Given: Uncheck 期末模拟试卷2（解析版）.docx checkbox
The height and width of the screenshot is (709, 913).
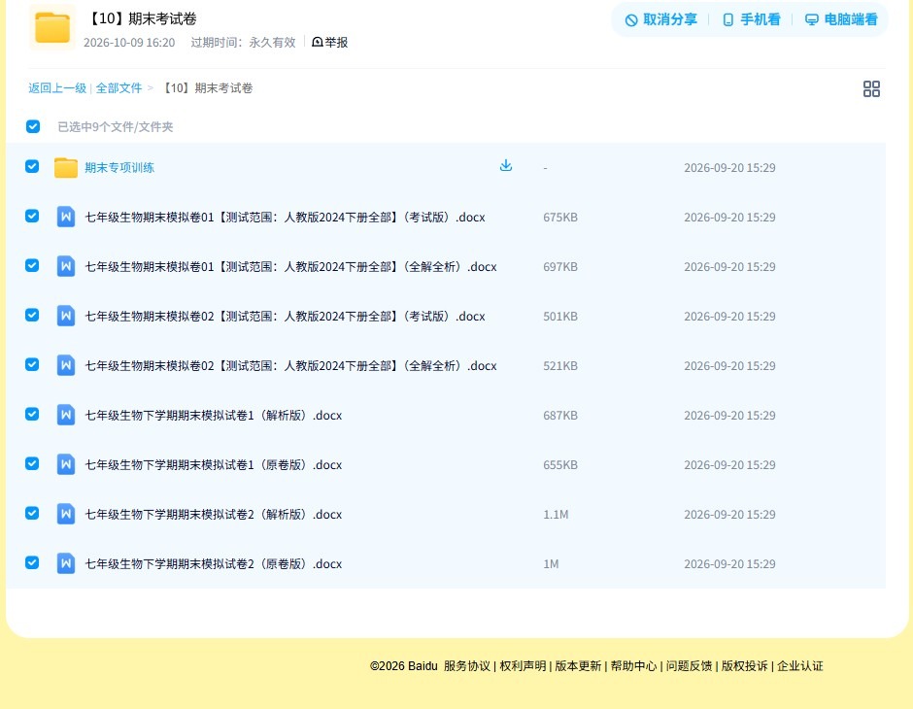Looking at the screenshot, I should [32, 513].
